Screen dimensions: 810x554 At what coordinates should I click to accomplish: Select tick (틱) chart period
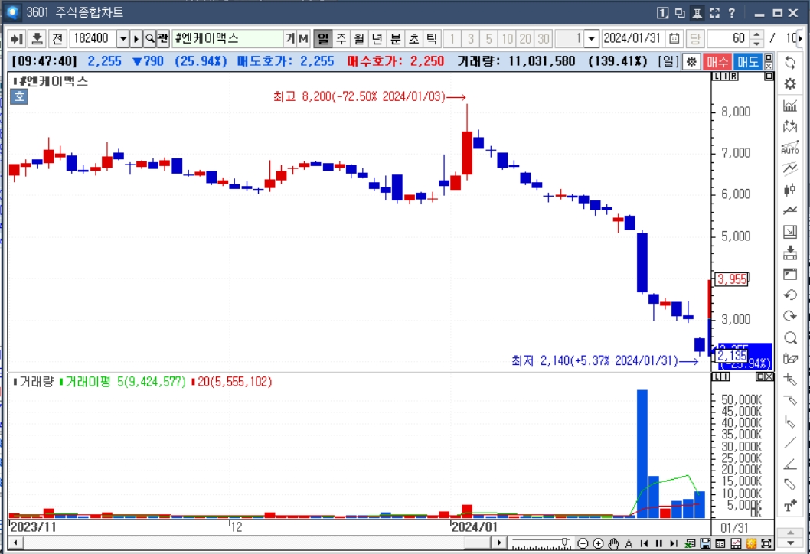pyautogui.click(x=431, y=38)
